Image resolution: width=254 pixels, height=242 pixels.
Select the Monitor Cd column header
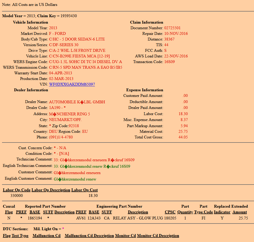125,236
